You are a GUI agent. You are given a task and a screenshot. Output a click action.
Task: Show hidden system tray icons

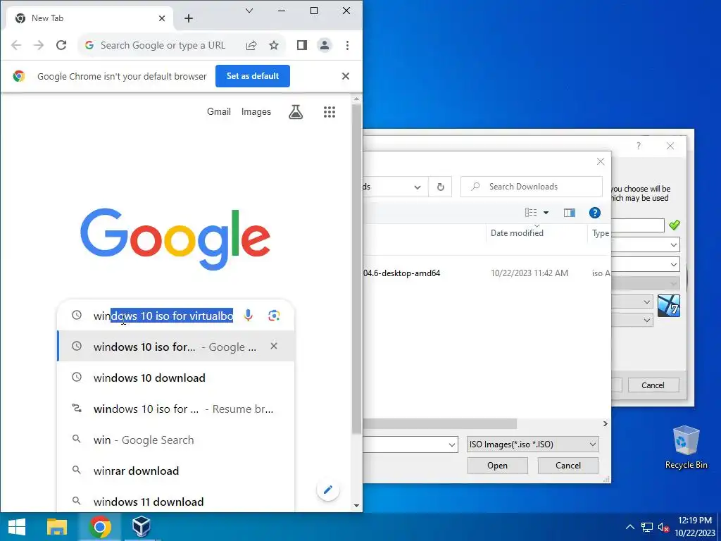tap(630, 527)
